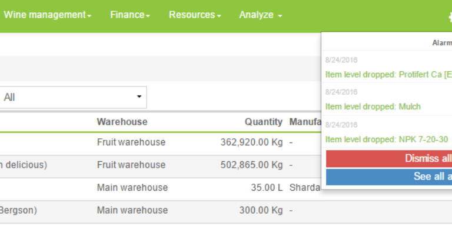Image resolution: width=452 pixels, height=226 pixels.
Task: Open the Wine management menu
Action: pyautogui.click(x=48, y=15)
